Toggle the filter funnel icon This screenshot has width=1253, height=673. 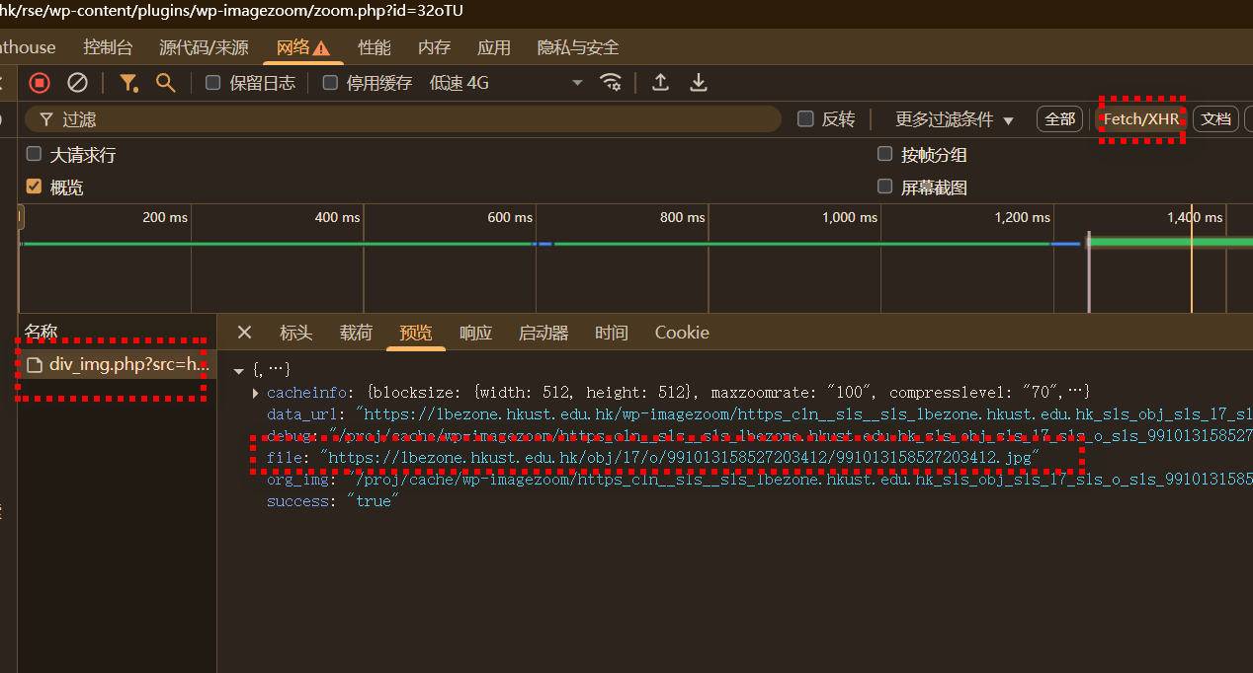coord(128,83)
